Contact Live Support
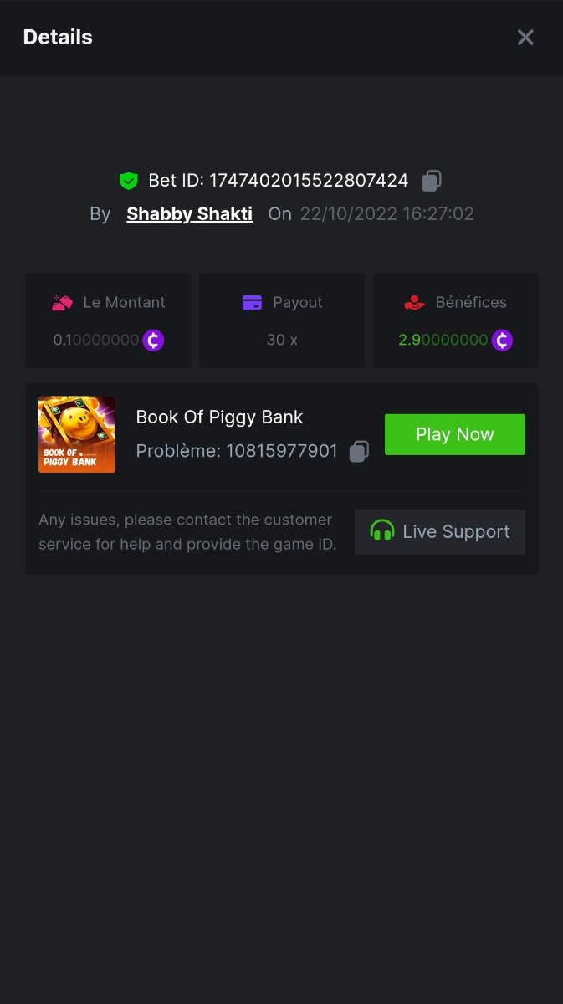The width and height of the screenshot is (563, 1004). (440, 532)
